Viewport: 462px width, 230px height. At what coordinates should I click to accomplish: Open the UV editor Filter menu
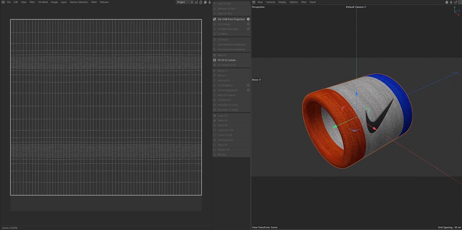coord(32,2)
